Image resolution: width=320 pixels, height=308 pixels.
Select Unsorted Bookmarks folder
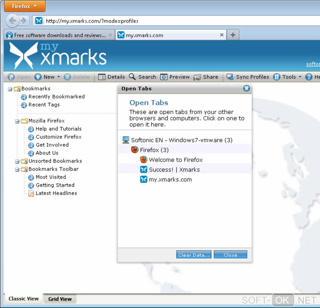[55, 161]
